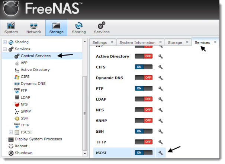Select the Dynamic DNS tree icon
225x164 pixels.
(17, 84)
